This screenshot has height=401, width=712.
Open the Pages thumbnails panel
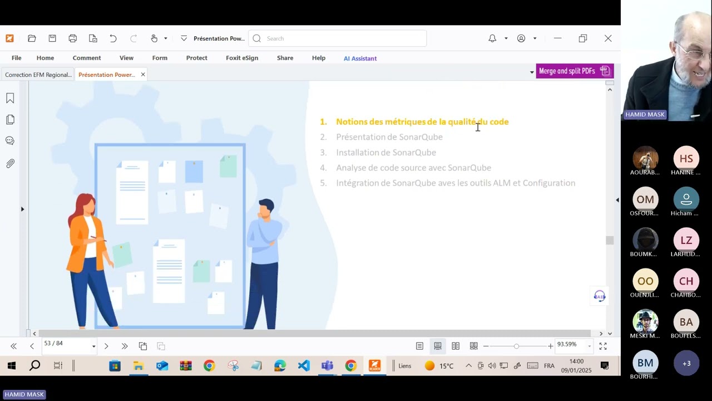10,120
